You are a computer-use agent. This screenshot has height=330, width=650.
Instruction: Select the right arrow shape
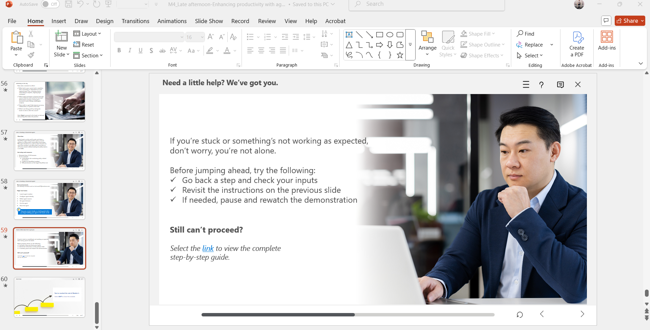(x=380, y=45)
